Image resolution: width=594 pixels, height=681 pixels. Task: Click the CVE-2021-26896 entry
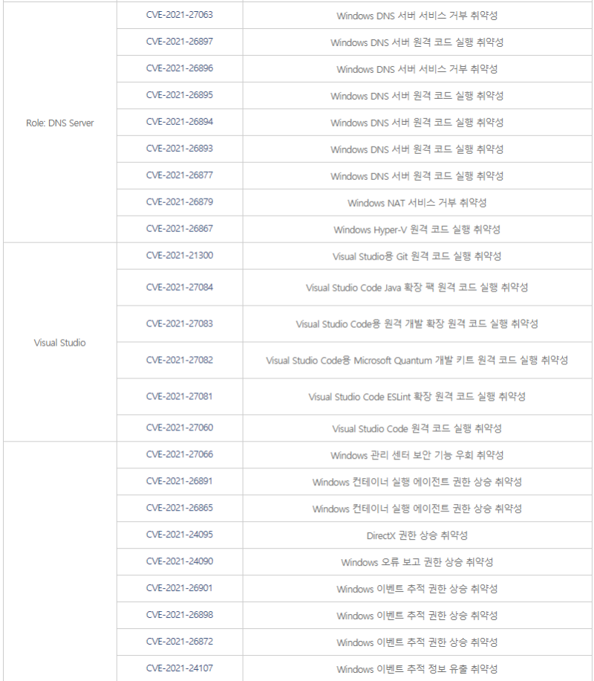point(179,68)
